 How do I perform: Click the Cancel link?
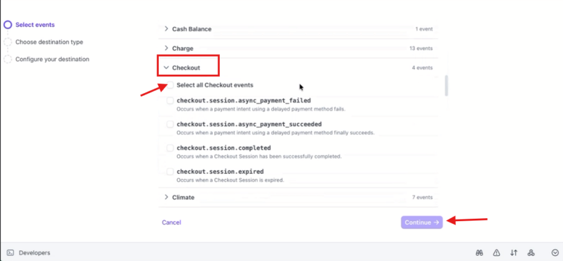pos(171,222)
